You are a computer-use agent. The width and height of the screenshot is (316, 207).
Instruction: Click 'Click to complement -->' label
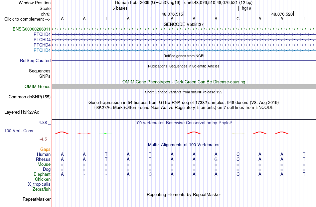[x=27, y=19]
